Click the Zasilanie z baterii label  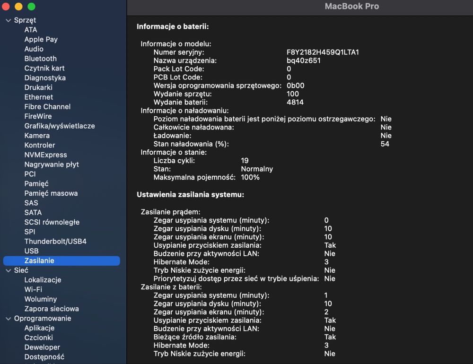(171, 287)
